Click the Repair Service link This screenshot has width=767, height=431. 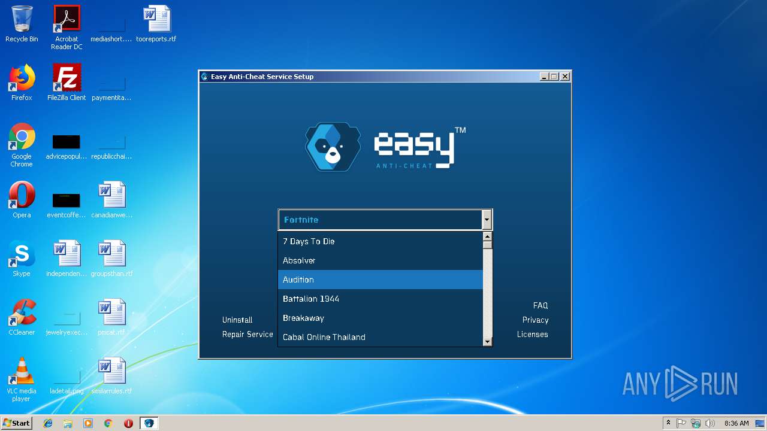247,334
